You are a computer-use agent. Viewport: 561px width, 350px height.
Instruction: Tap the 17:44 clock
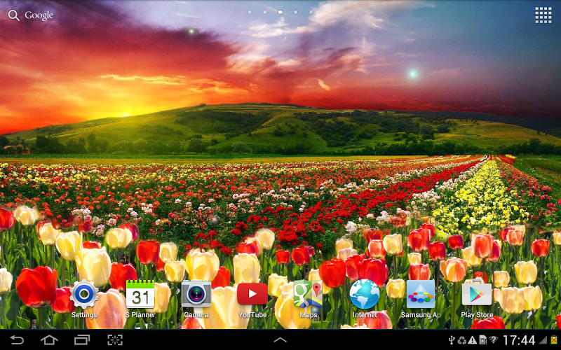(x=519, y=340)
